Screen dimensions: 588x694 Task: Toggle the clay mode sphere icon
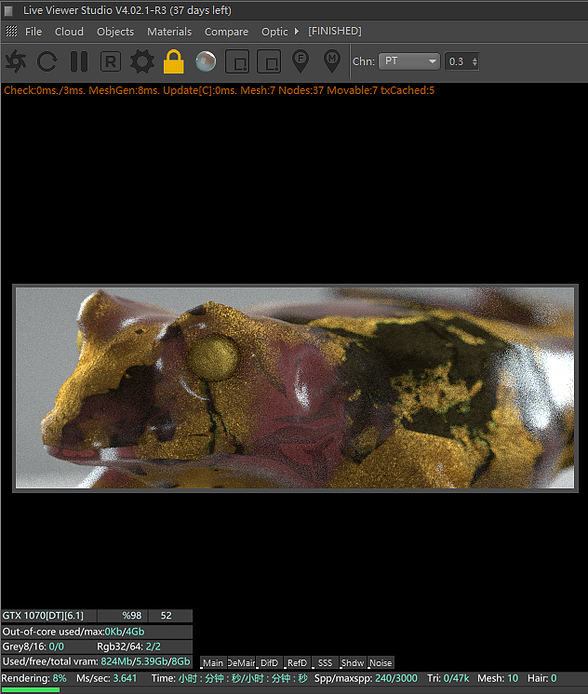(206, 61)
